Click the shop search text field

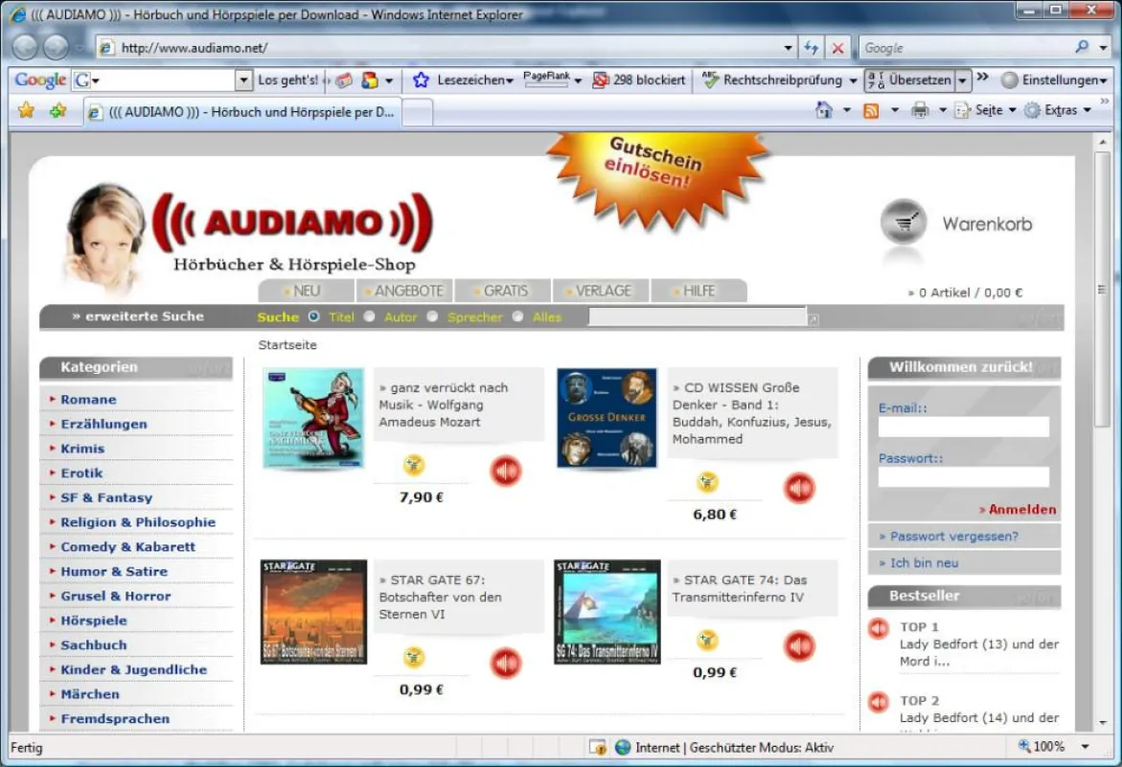pos(698,316)
